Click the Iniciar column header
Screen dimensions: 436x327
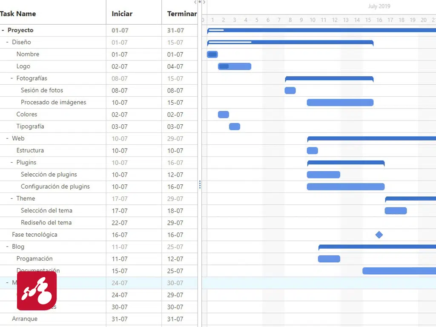[122, 14]
